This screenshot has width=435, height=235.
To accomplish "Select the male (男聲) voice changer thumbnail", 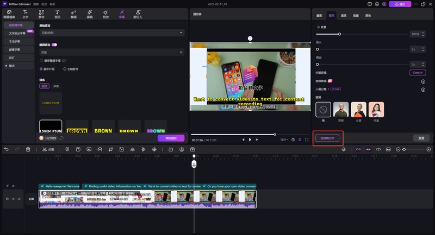I will click(341, 109).
